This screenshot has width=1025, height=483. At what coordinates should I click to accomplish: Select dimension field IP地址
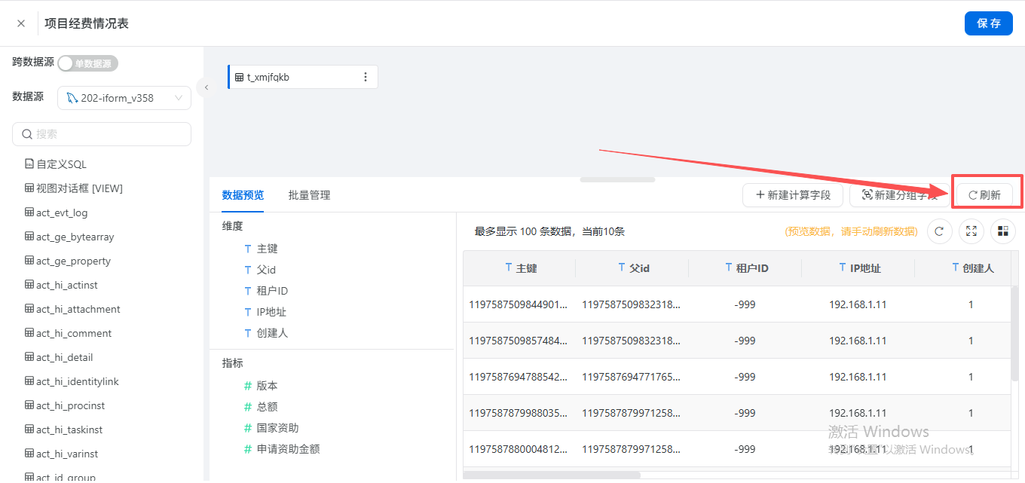tap(265, 312)
